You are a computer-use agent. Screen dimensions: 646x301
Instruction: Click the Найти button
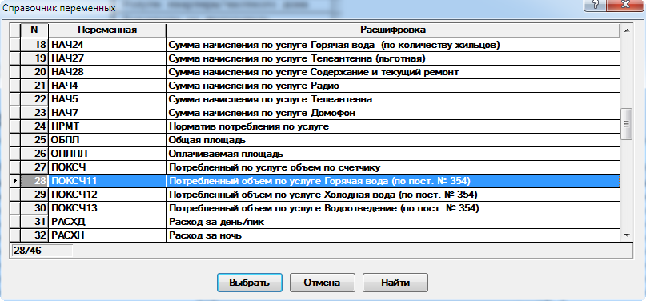click(395, 283)
